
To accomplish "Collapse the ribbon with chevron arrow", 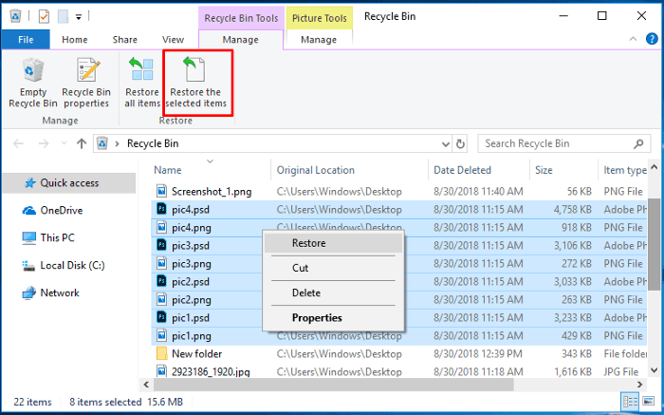I will [633, 39].
